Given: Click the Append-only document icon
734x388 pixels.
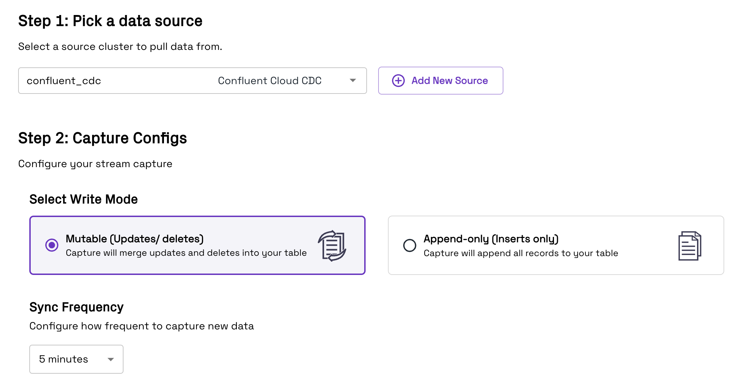Looking at the screenshot, I should [690, 246].
